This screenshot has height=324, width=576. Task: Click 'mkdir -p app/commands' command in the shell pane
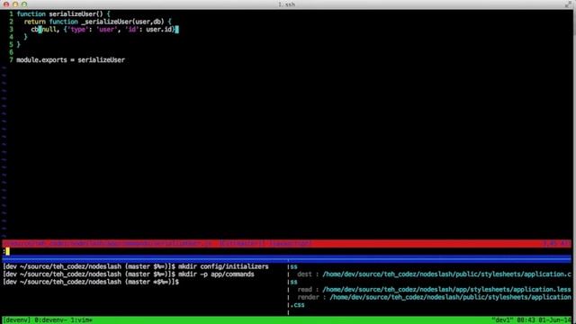pyautogui.click(x=216, y=274)
